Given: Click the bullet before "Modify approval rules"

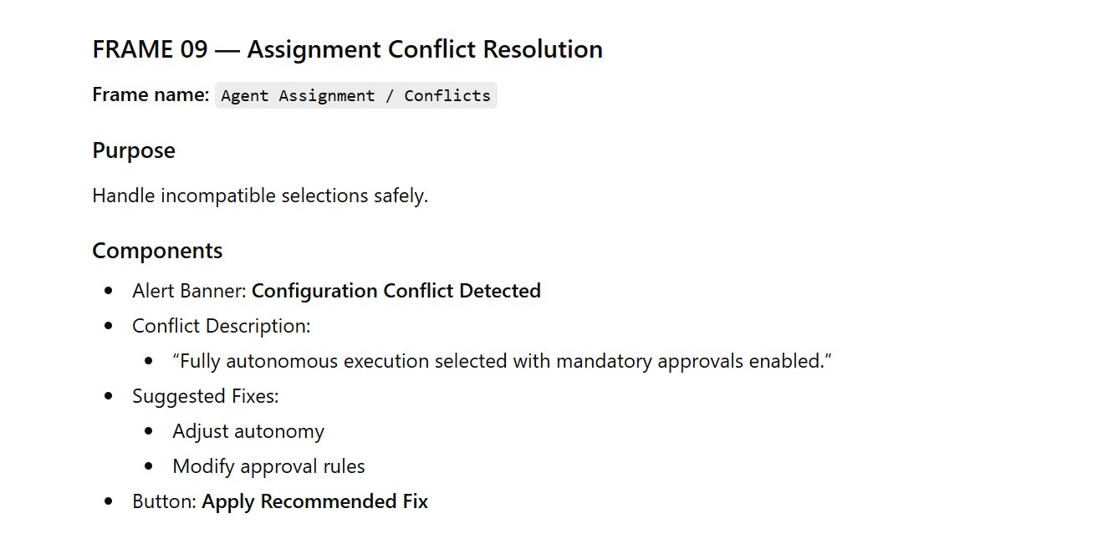Looking at the screenshot, I should (149, 466).
